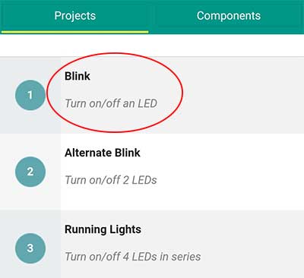Screen dimensions: 304x278
Task: Tap 'Turn on/off 4 LEDs in series' text
Action: [x=133, y=257]
